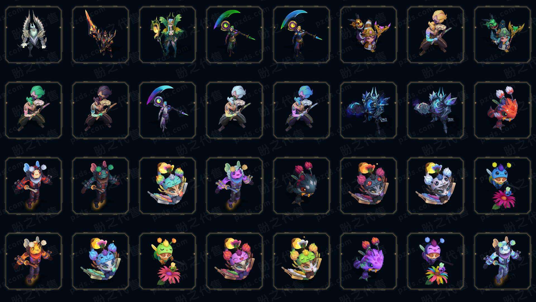Select the purple-haired swordsman chroma
The image size is (536, 302).
[x=100, y=110]
